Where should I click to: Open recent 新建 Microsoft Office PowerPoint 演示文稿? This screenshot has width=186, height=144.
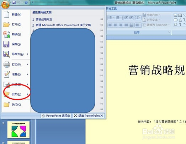63,25
